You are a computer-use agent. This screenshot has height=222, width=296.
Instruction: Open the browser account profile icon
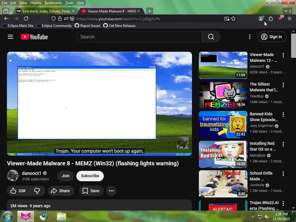261,18
